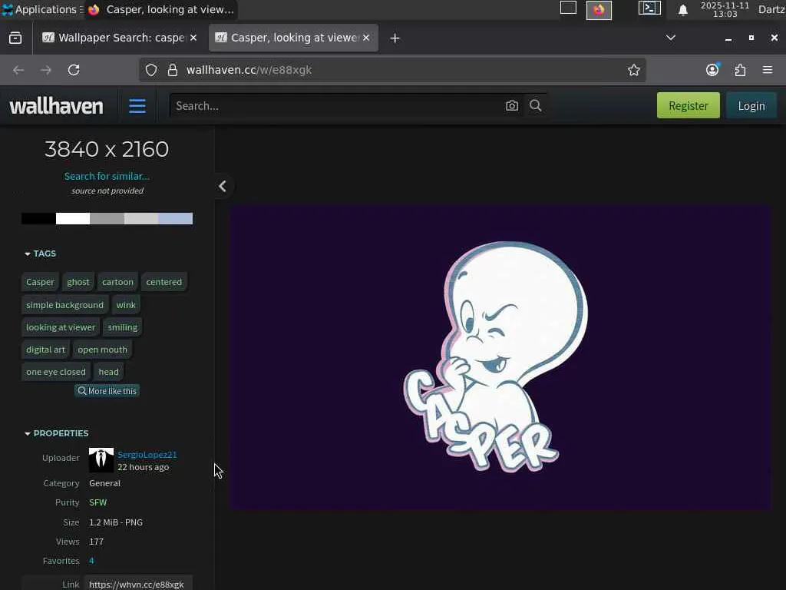Image resolution: width=786 pixels, height=590 pixels.
Task: Click the simple background tag
Action: (x=64, y=305)
